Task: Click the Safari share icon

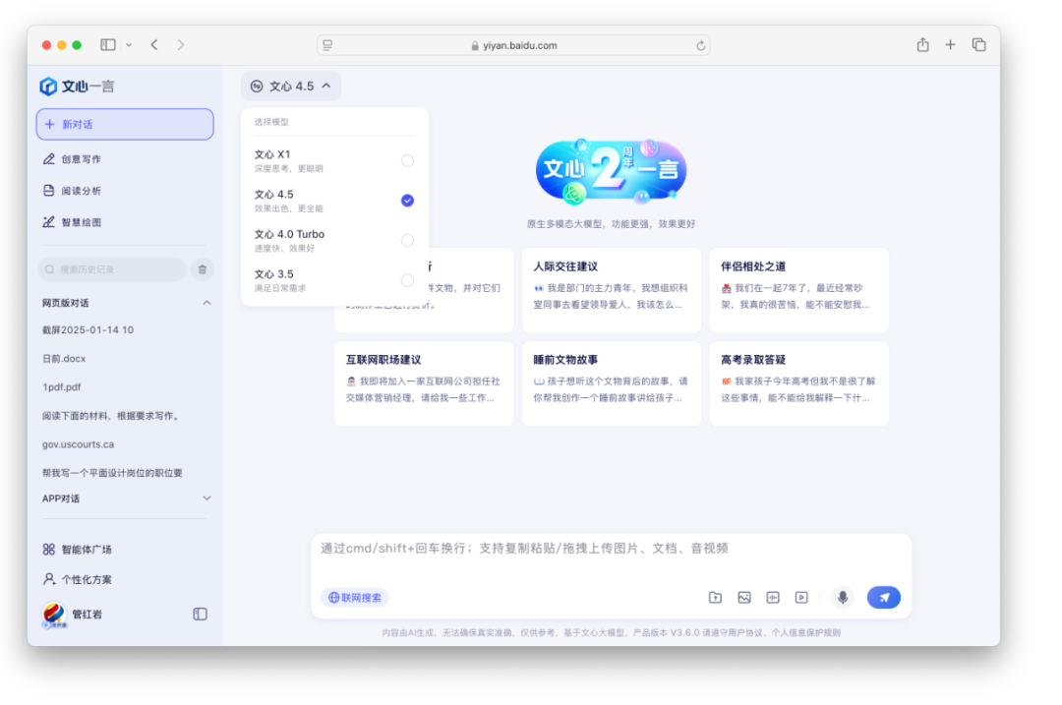Action: pyautogui.click(x=922, y=44)
